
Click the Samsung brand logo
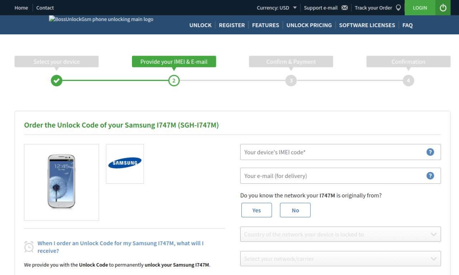[125, 163]
